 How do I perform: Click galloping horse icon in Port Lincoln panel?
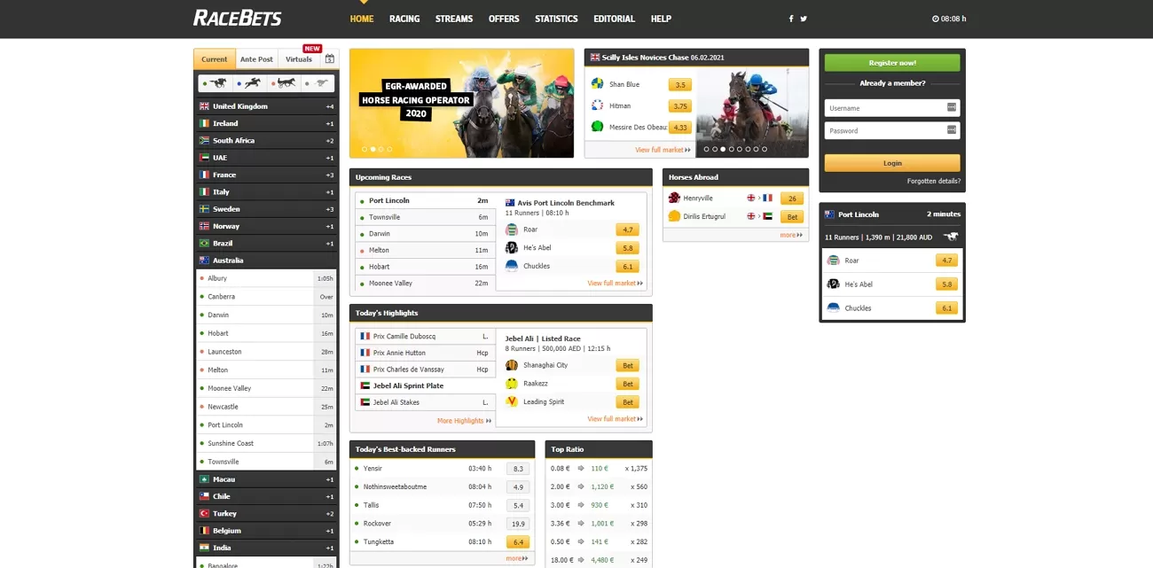click(951, 237)
